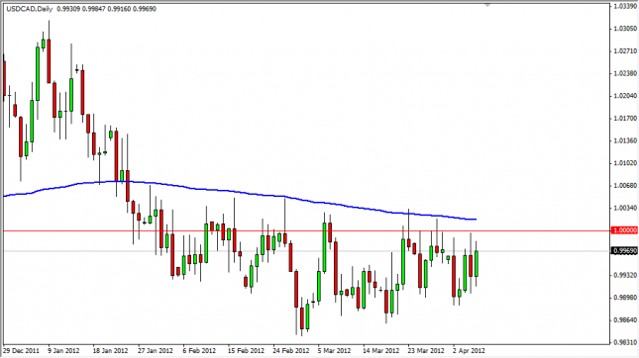
Task: Click the 2 Apr 2012 date label
Action: click(469, 350)
